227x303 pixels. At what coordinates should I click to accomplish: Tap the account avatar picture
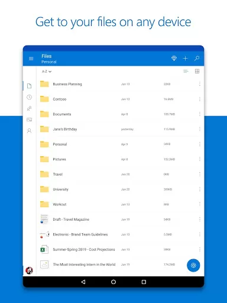29,270
